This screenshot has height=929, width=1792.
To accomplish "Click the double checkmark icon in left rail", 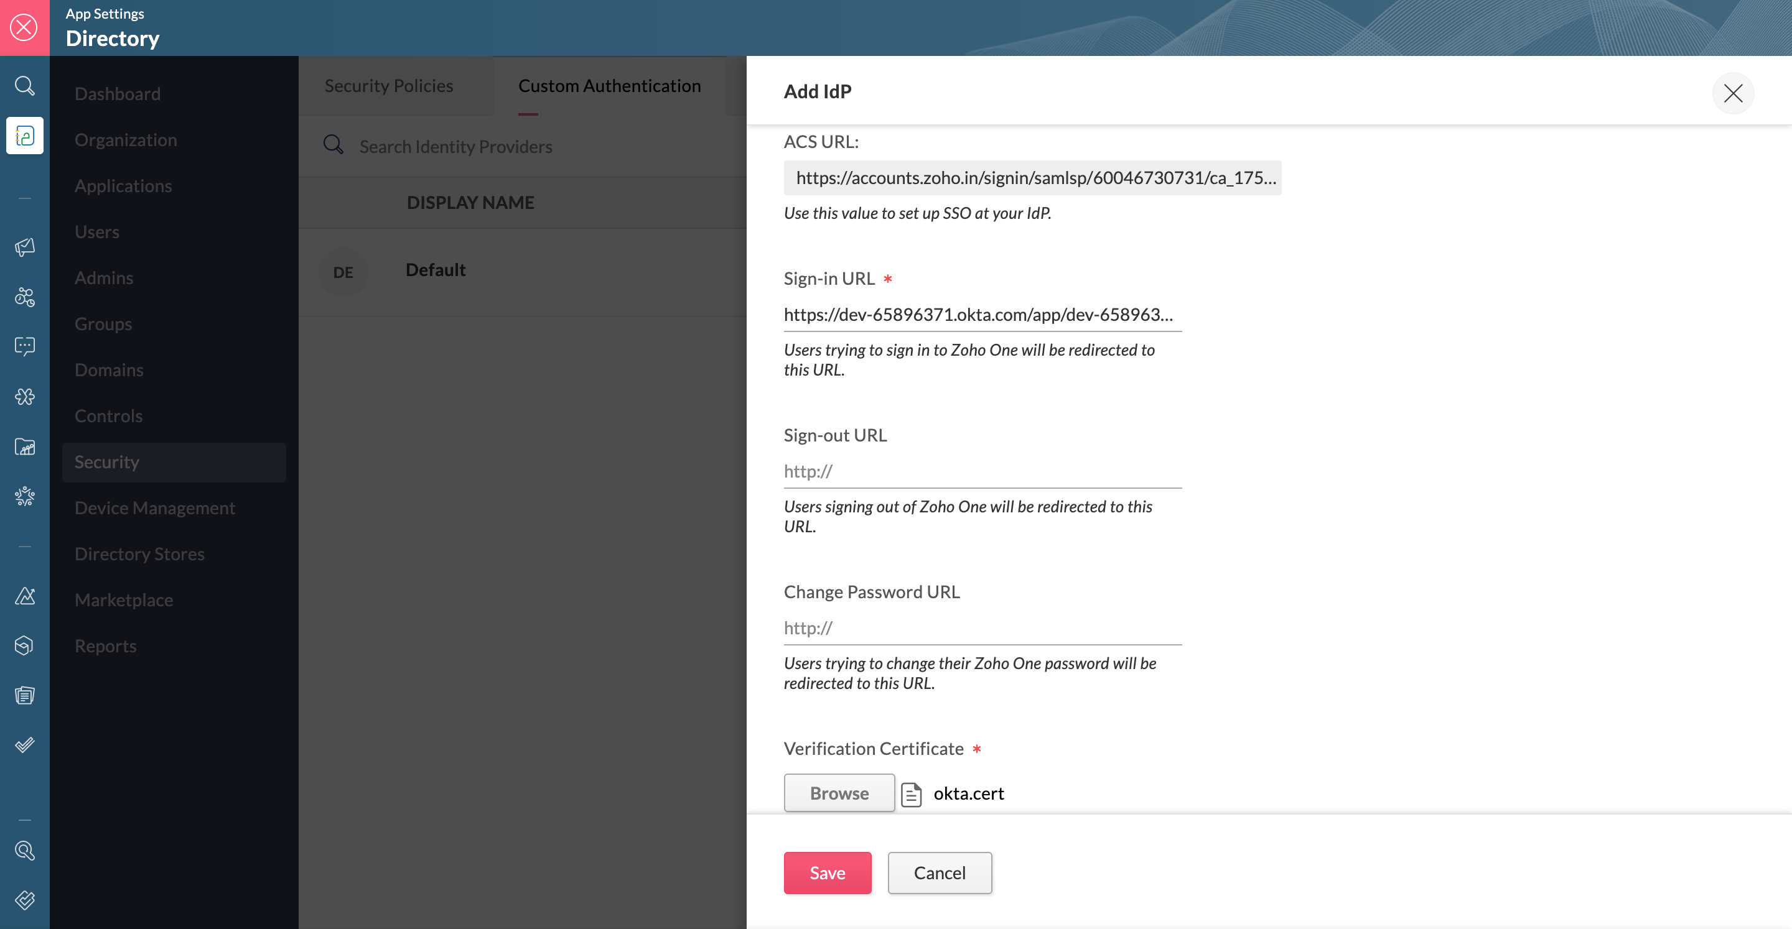I will 24,745.
